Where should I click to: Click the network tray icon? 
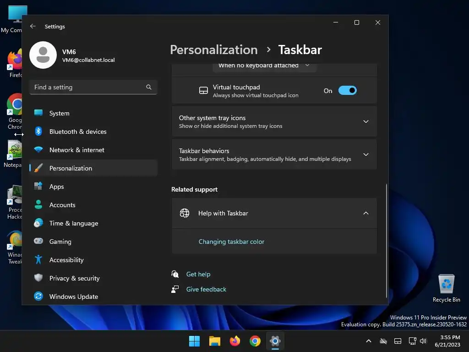coord(412,341)
